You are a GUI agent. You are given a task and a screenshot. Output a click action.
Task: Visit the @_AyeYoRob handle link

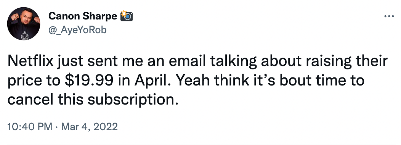(77, 30)
